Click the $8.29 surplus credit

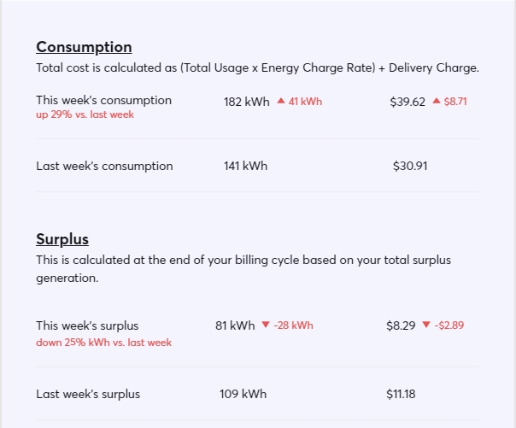tap(401, 325)
